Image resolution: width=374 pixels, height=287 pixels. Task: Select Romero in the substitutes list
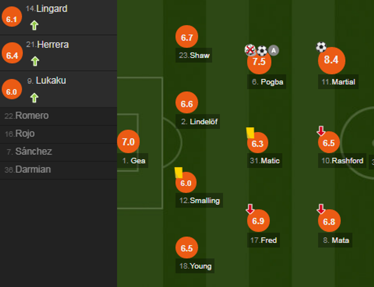click(32, 116)
